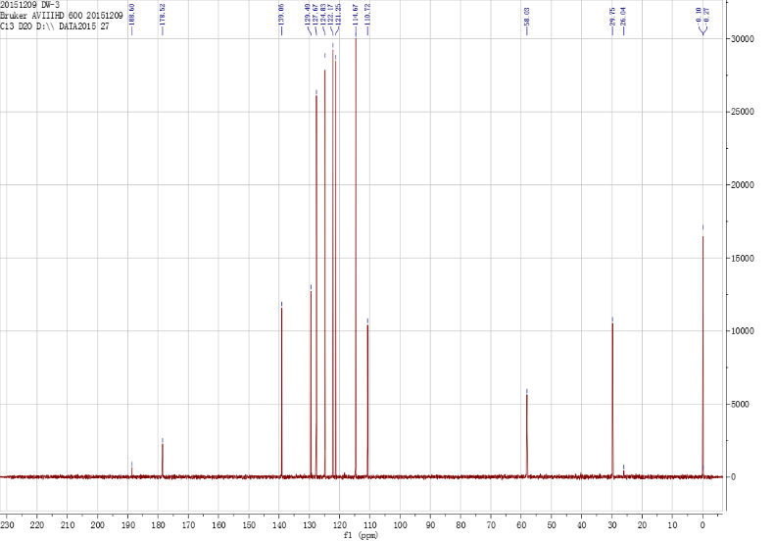Screen dimensions: 775x542
Task: Click the 10000 intensity axis label
Action: (x=743, y=331)
